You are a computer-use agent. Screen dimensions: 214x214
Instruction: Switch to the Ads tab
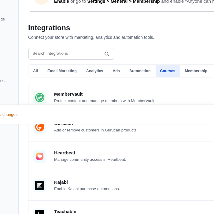point(116,71)
